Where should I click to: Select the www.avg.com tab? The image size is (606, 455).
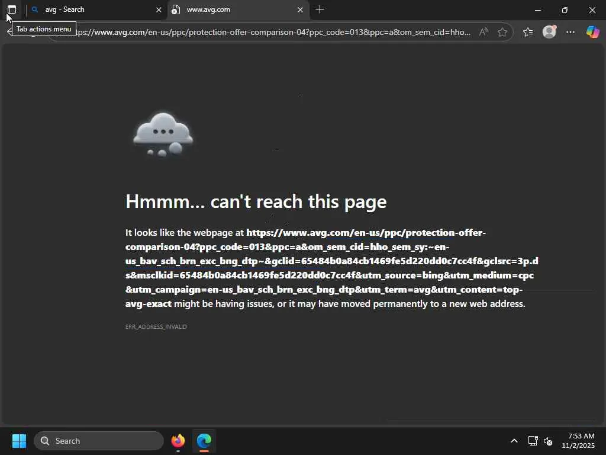tap(238, 9)
